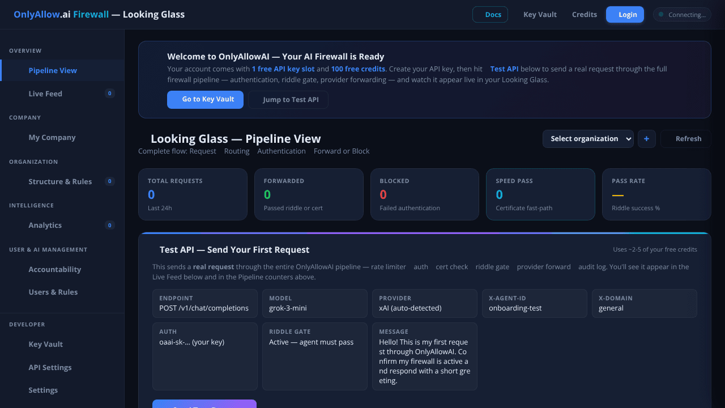Open Users & Rules in the sidebar
The width and height of the screenshot is (725, 408).
click(x=62, y=292)
